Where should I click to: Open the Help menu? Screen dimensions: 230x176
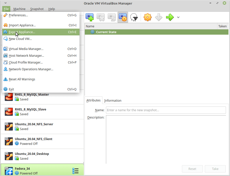point(52,9)
